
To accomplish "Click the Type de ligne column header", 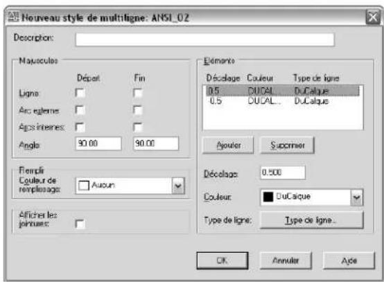I will [x=316, y=78].
